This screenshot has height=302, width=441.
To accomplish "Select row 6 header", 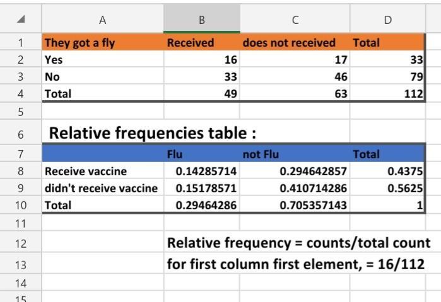I will pos(21,133).
